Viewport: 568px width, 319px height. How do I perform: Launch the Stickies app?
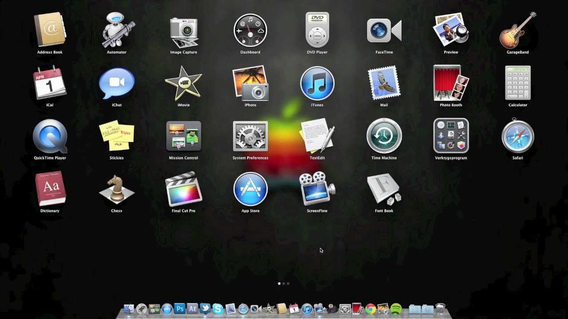117,136
